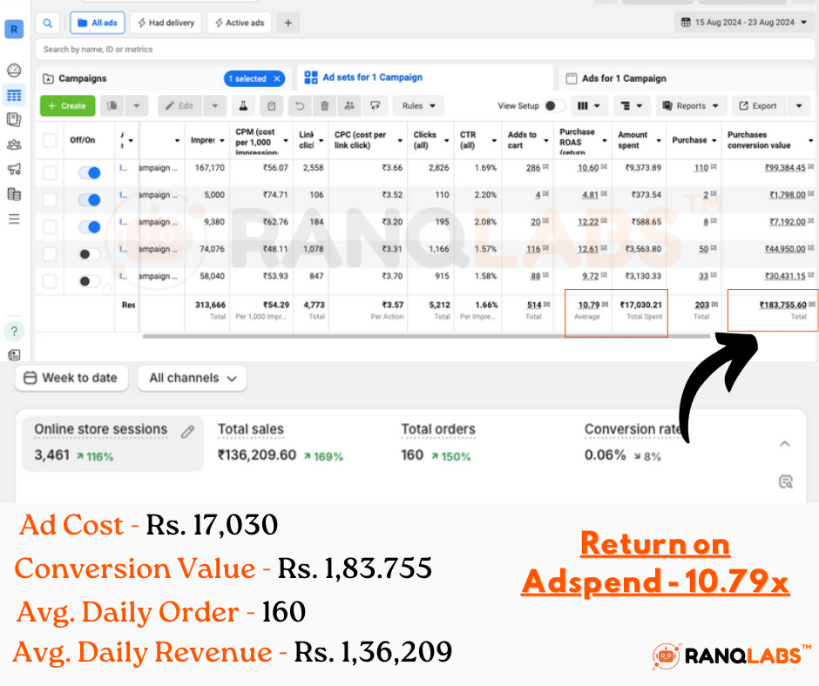Image resolution: width=819 pixels, height=686 pixels.
Task: Click the trash delete icon in toolbar
Action: 324,106
